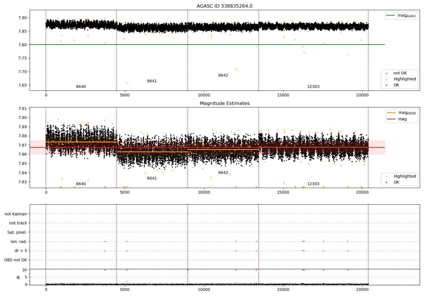Image resolution: width=424 pixels, height=296 pixels.
Task: Click the 8642 label in Magnitude Estimates plot
Action: [x=223, y=173]
